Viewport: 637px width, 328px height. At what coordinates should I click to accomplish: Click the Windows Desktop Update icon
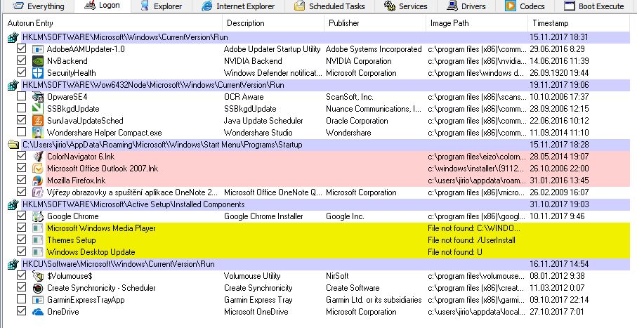click(38, 252)
